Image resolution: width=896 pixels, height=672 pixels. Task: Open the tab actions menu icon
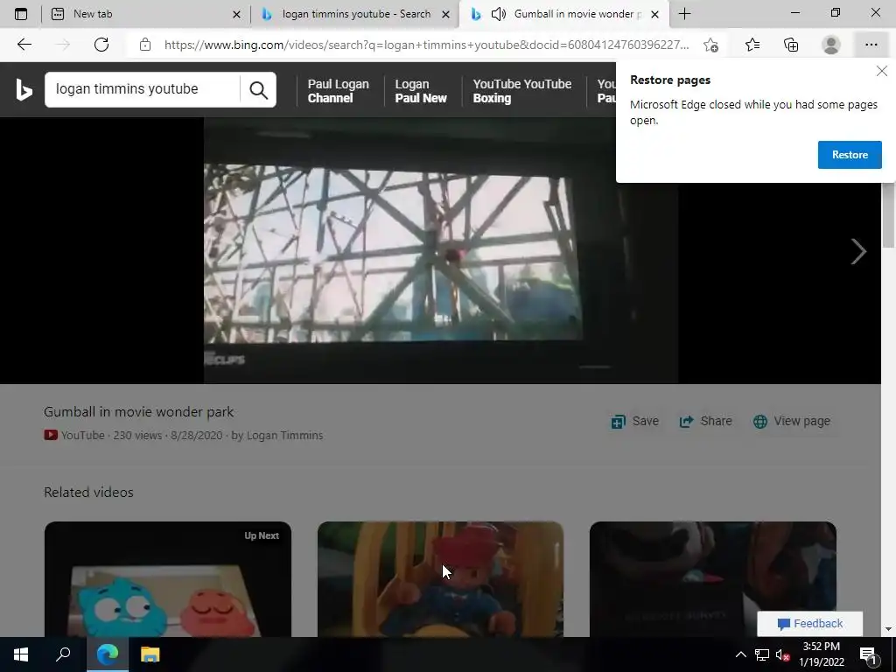pyautogui.click(x=21, y=14)
